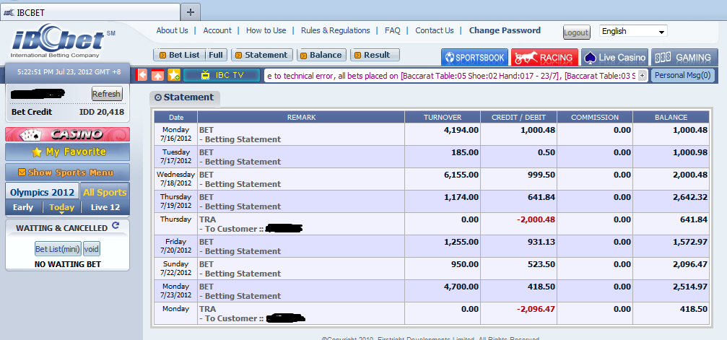The width and height of the screenshot is (727, 340).
Task: Open the Statement button
Action: point(262,55)
